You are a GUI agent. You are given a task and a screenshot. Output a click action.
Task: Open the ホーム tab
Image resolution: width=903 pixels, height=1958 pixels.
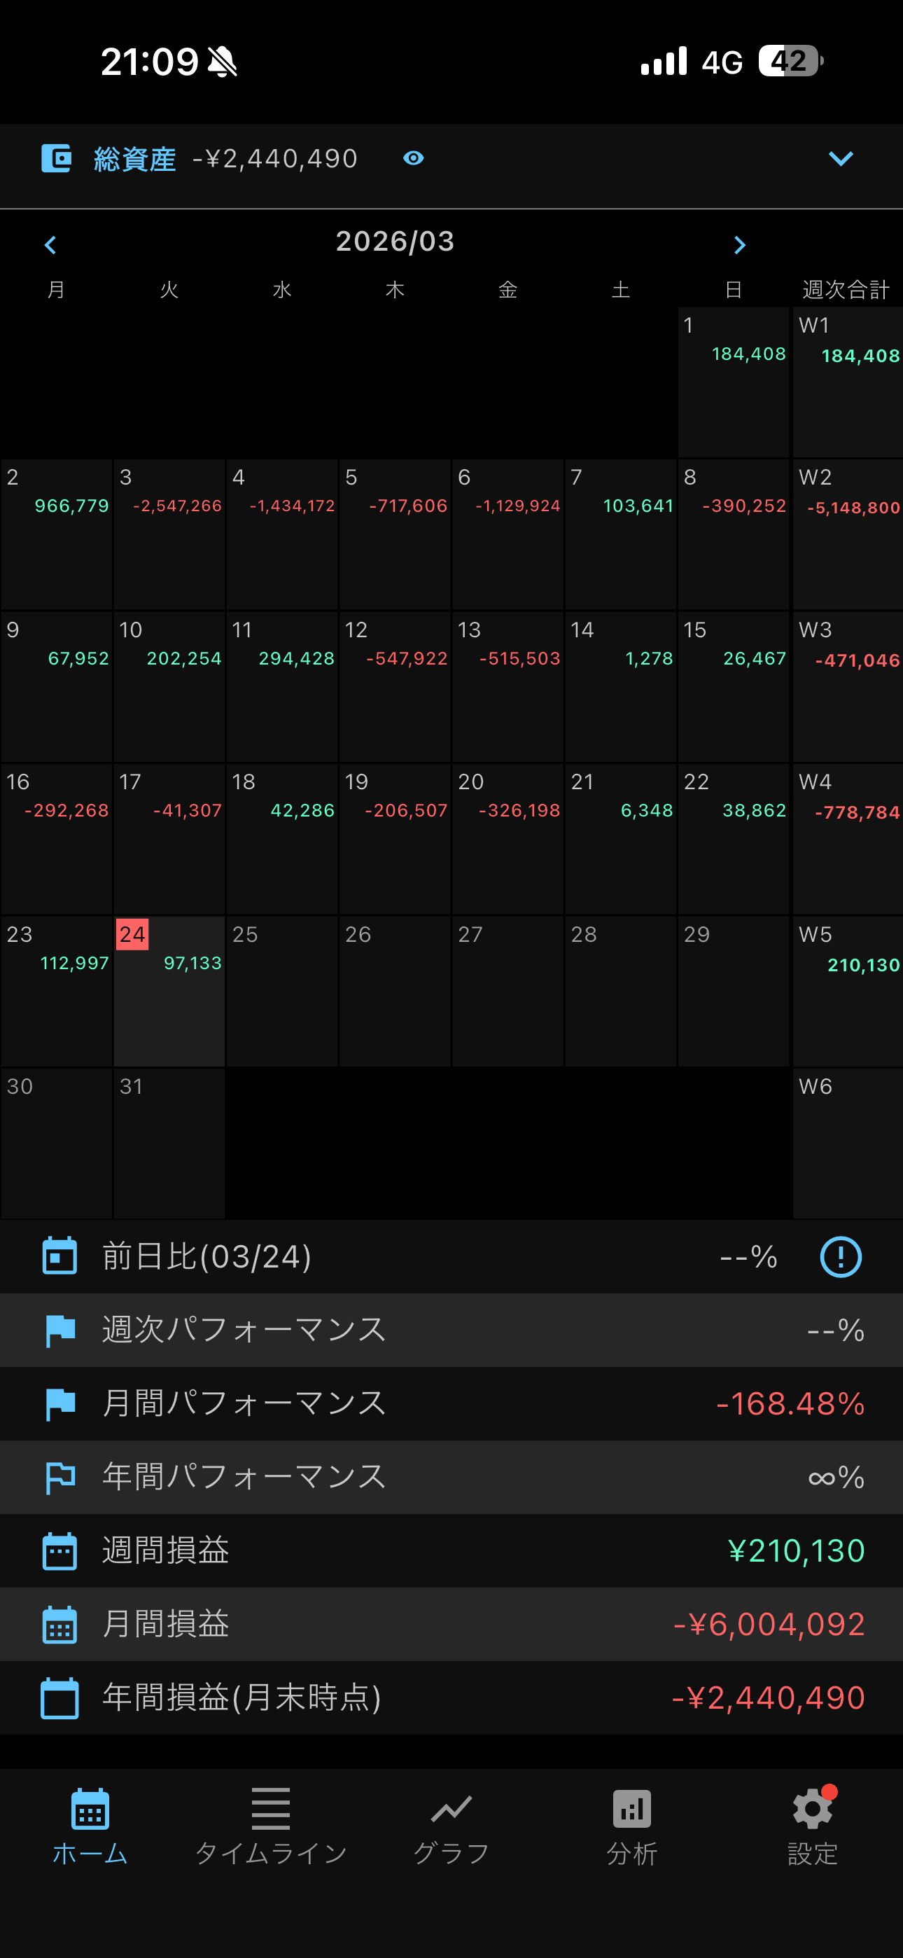90,1826
